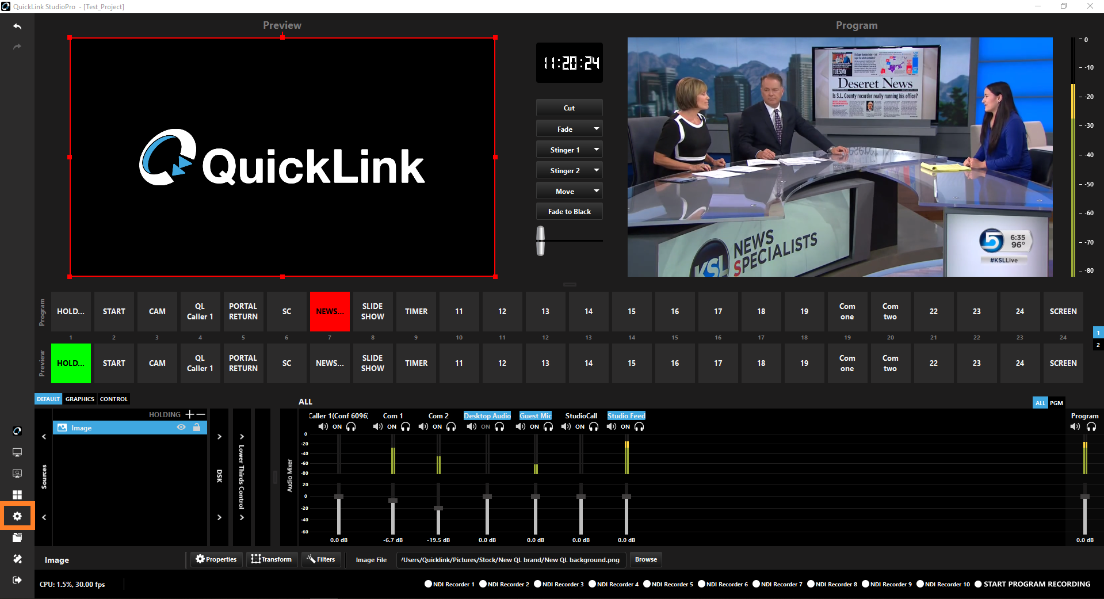Mute the Com 2 speaker icon
1104x599 pixels.
(423, 426)
